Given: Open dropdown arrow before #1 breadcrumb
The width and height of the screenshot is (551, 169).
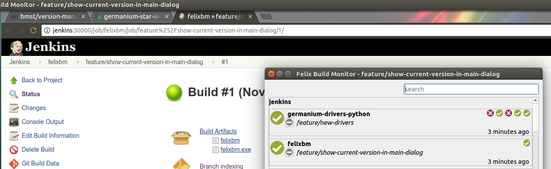Looking at the screenshot, I should [213, 62].
